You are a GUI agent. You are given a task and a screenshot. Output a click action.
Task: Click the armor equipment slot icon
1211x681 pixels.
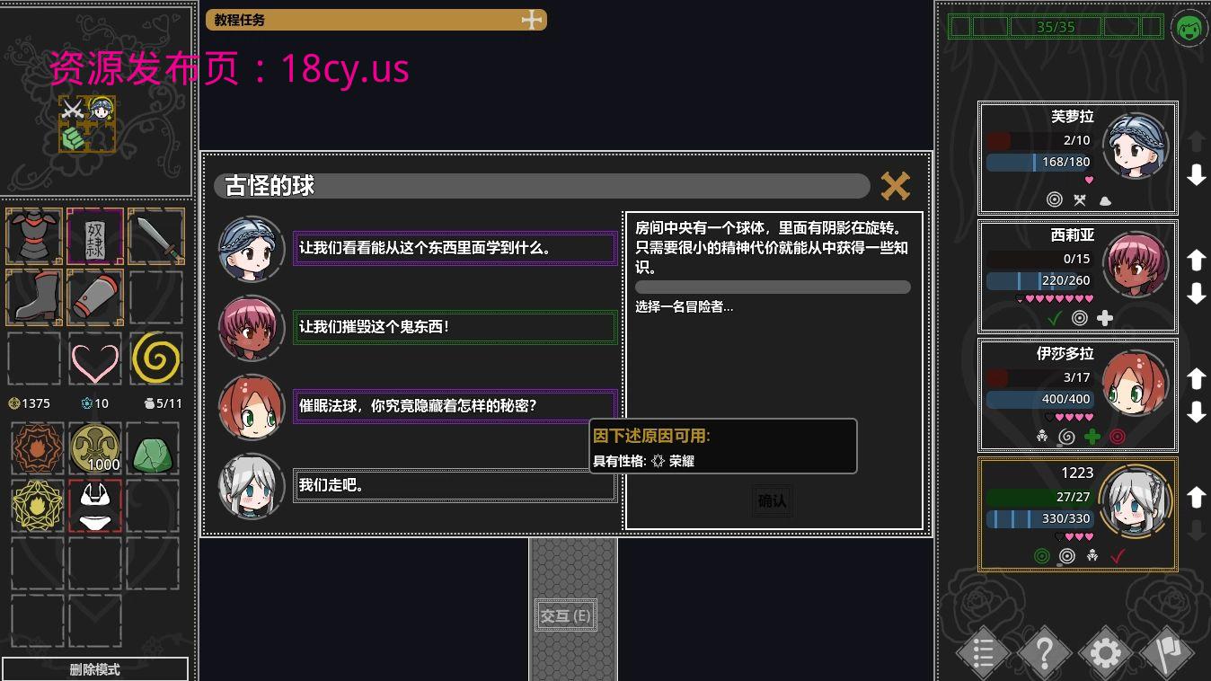pos(33,236)
